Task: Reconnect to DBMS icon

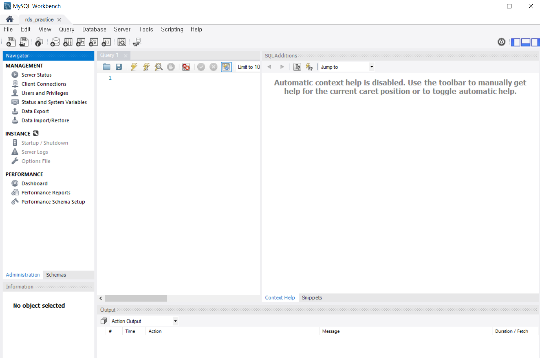Action: coord(137,42)
